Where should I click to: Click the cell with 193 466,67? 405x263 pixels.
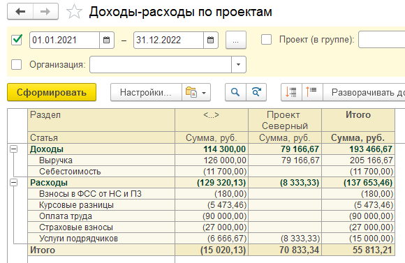tap(358, 149)
